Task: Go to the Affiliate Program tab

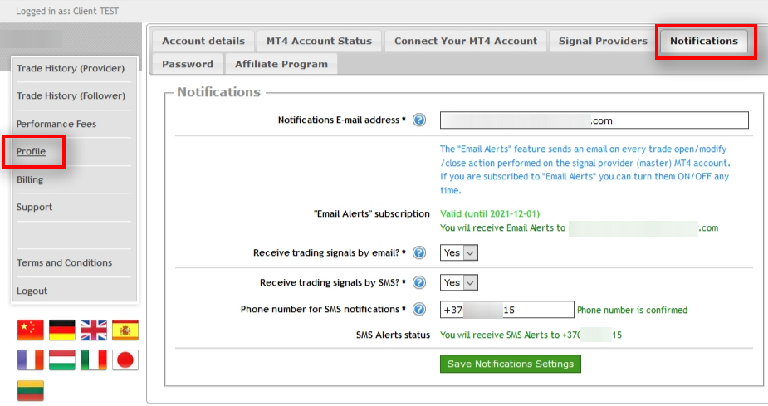Action: pyautogui.click(x=281, y=64)
